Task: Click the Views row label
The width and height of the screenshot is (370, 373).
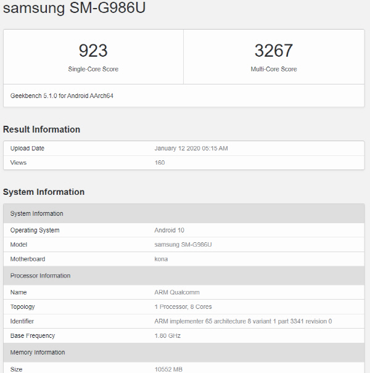Action: click(18, 163)
